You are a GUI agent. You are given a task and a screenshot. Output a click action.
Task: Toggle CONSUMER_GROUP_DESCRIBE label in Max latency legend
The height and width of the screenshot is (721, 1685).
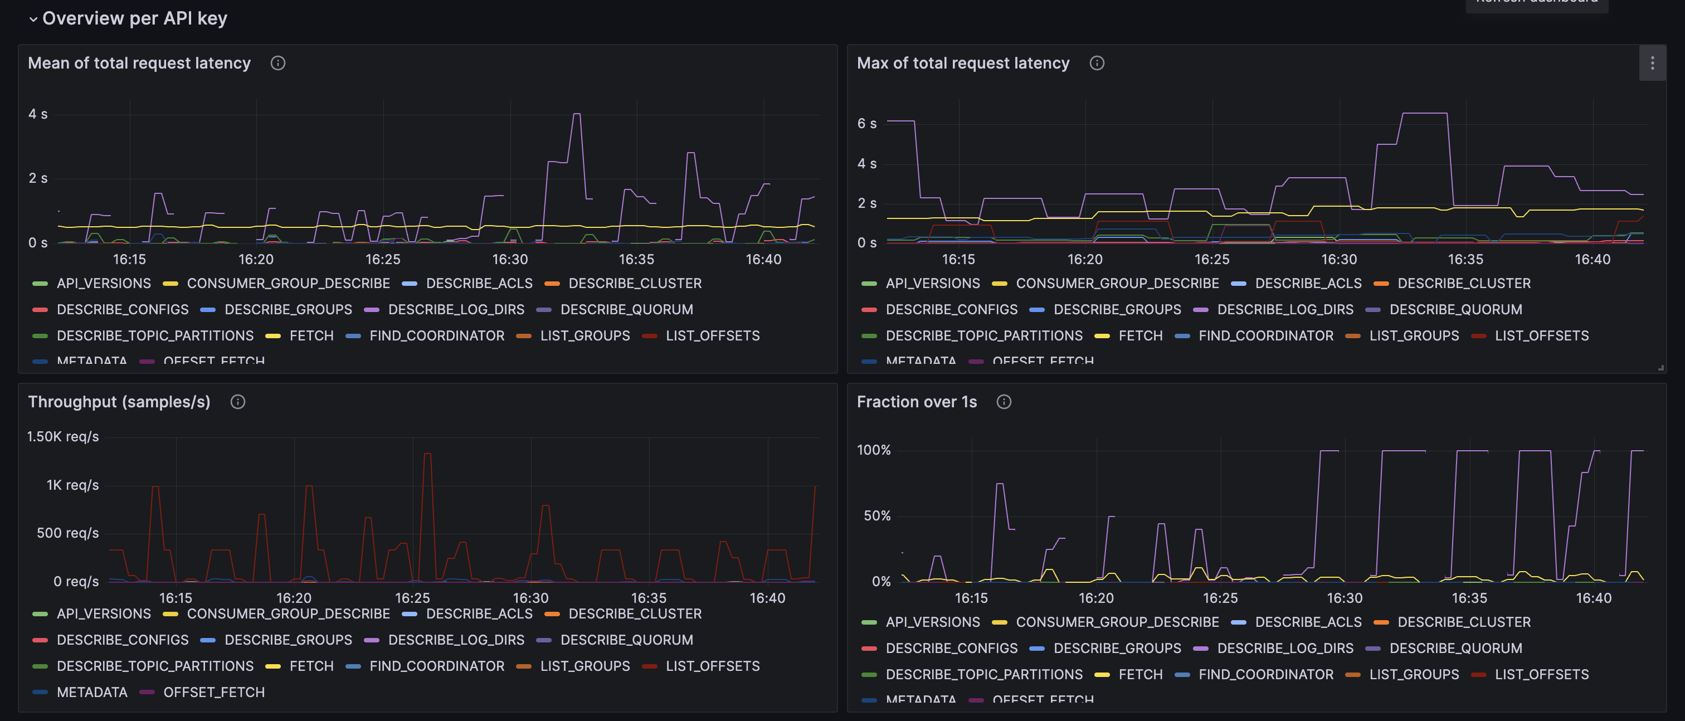pyautogui.click(x=1117, y=283)
